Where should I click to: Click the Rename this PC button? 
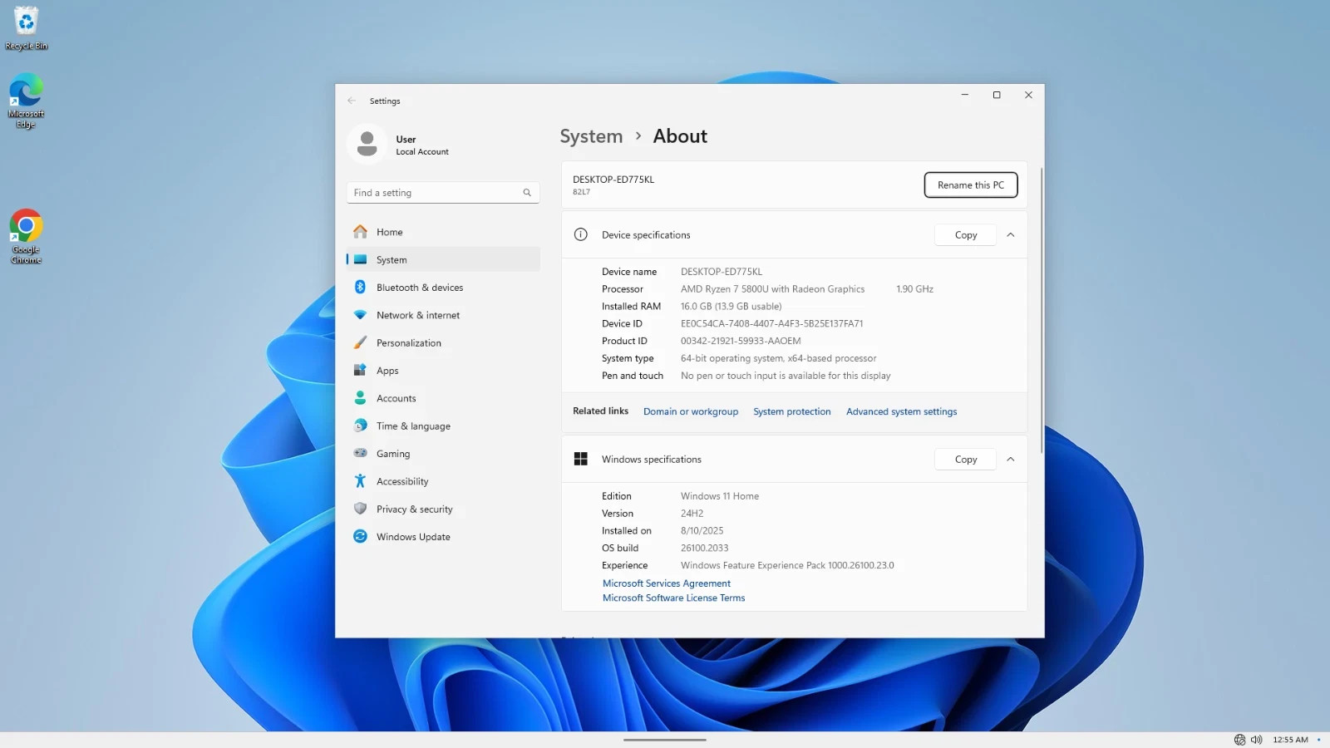coord(971,185)
